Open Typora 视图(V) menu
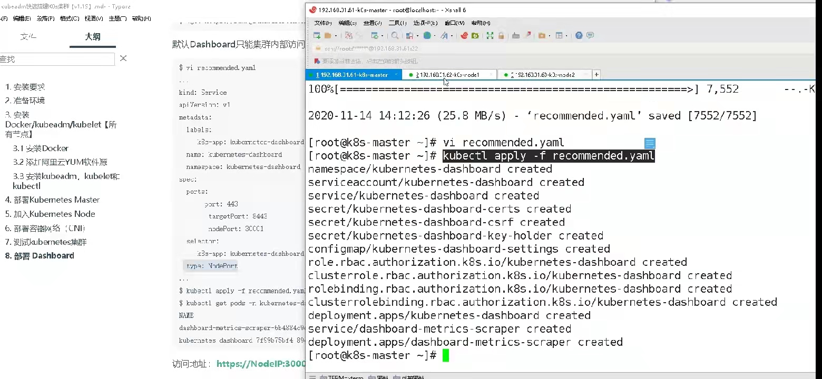Screen dimensions: 822x379 (x=94, y=18)
